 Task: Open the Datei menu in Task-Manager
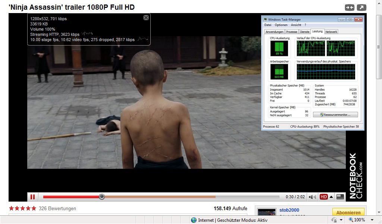267,25
